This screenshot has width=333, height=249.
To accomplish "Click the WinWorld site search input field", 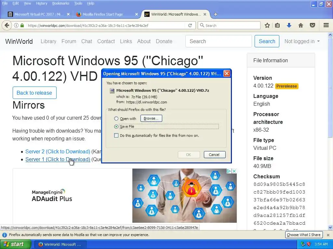I will click(219, 41).
